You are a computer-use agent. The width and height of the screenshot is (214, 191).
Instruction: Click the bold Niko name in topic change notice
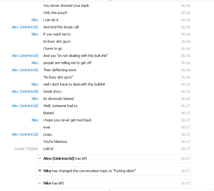[x=47, y=171]
